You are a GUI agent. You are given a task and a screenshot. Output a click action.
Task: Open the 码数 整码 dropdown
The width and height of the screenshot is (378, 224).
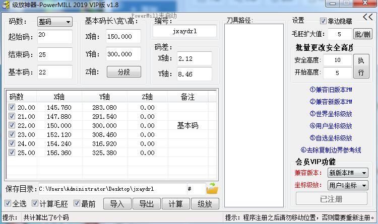coord(55,22)
